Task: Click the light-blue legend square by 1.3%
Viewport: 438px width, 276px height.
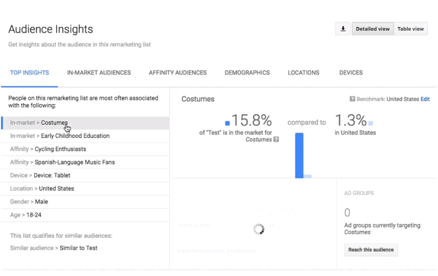Action: pos(371,123)
